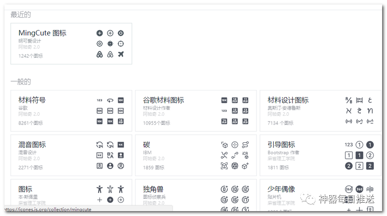Image resolution: width=387 pixels, height=216 pixels.
Task: Click filled plus circle icon in MingCute card
Action: pos(100,33)
